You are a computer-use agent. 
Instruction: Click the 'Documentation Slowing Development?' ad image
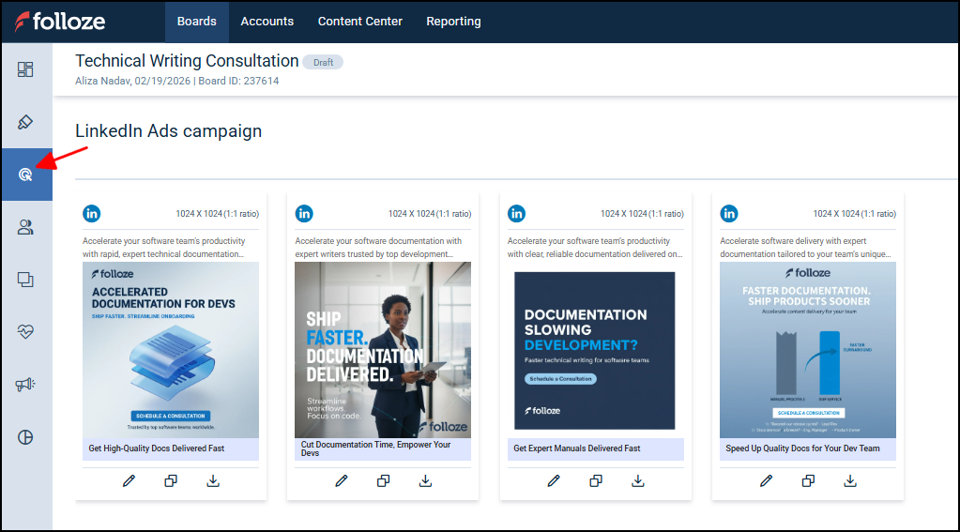595,350
